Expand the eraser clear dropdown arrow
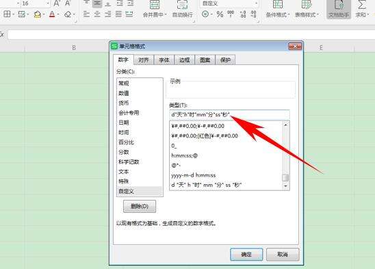This screenshot has width=375, height=269. tap(74, 14)
